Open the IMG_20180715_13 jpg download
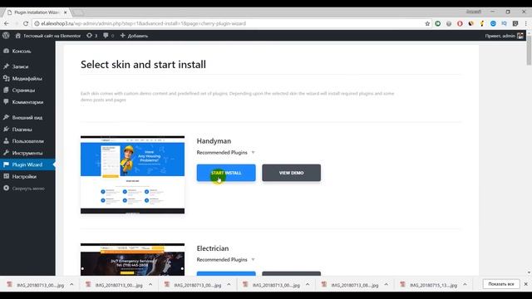The height and width of the screenshot is (299, 532). 429,285
